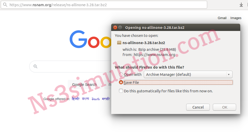
Task: Confirm with the OK button
Action: tap(224, 107)
